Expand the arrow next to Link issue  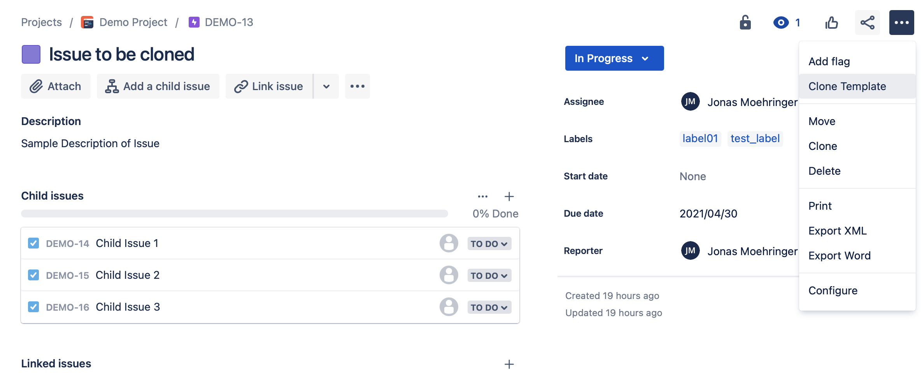point(326,86)
